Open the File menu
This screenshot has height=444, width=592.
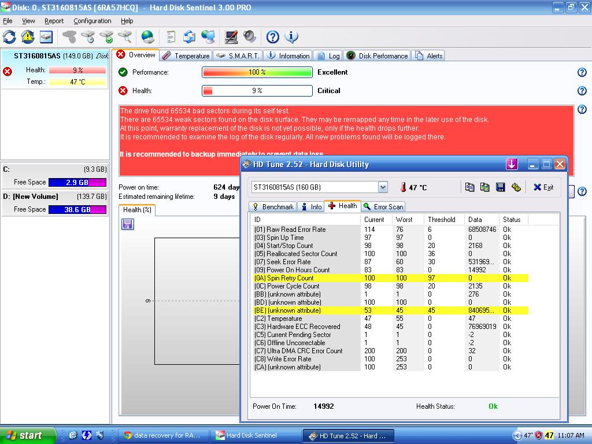(8, 21)
